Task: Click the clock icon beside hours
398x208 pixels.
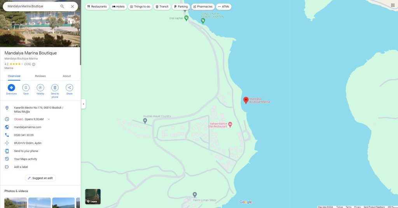Action: [7, 119]
